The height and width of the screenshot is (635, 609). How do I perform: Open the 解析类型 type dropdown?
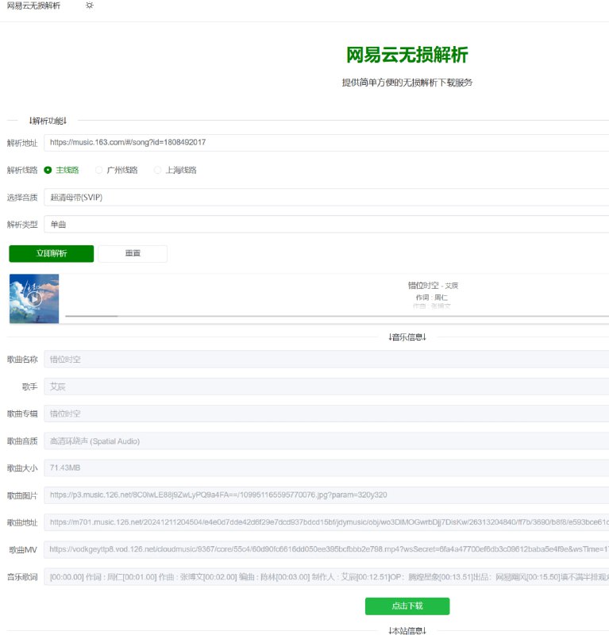326,225
